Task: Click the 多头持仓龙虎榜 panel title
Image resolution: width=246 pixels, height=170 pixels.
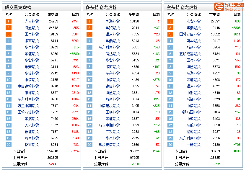Action: click(x=101, y=8)
